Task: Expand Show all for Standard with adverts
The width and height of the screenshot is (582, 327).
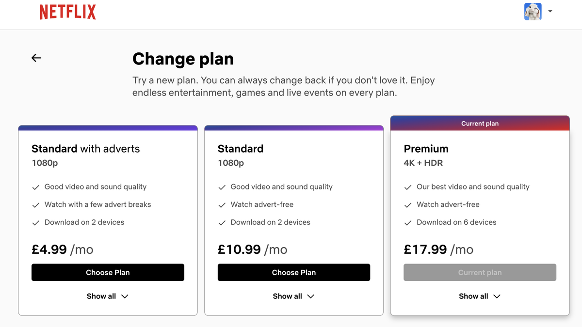Action: tap(108, 296)
